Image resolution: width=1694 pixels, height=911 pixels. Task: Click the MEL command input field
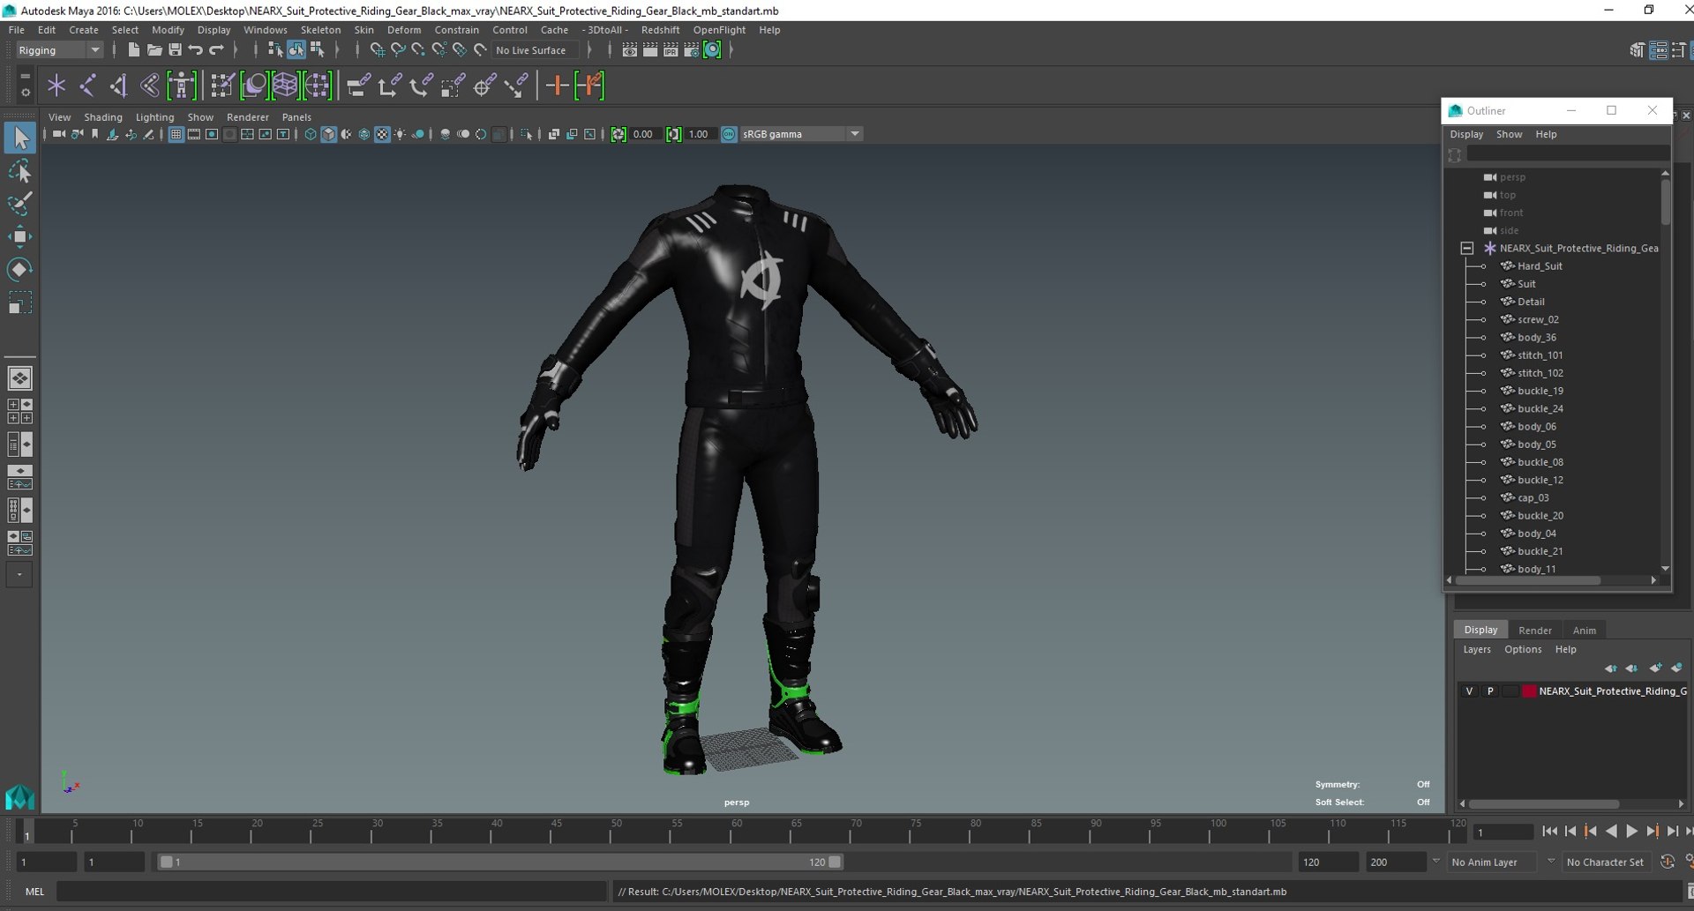click(x=331, y=892)
